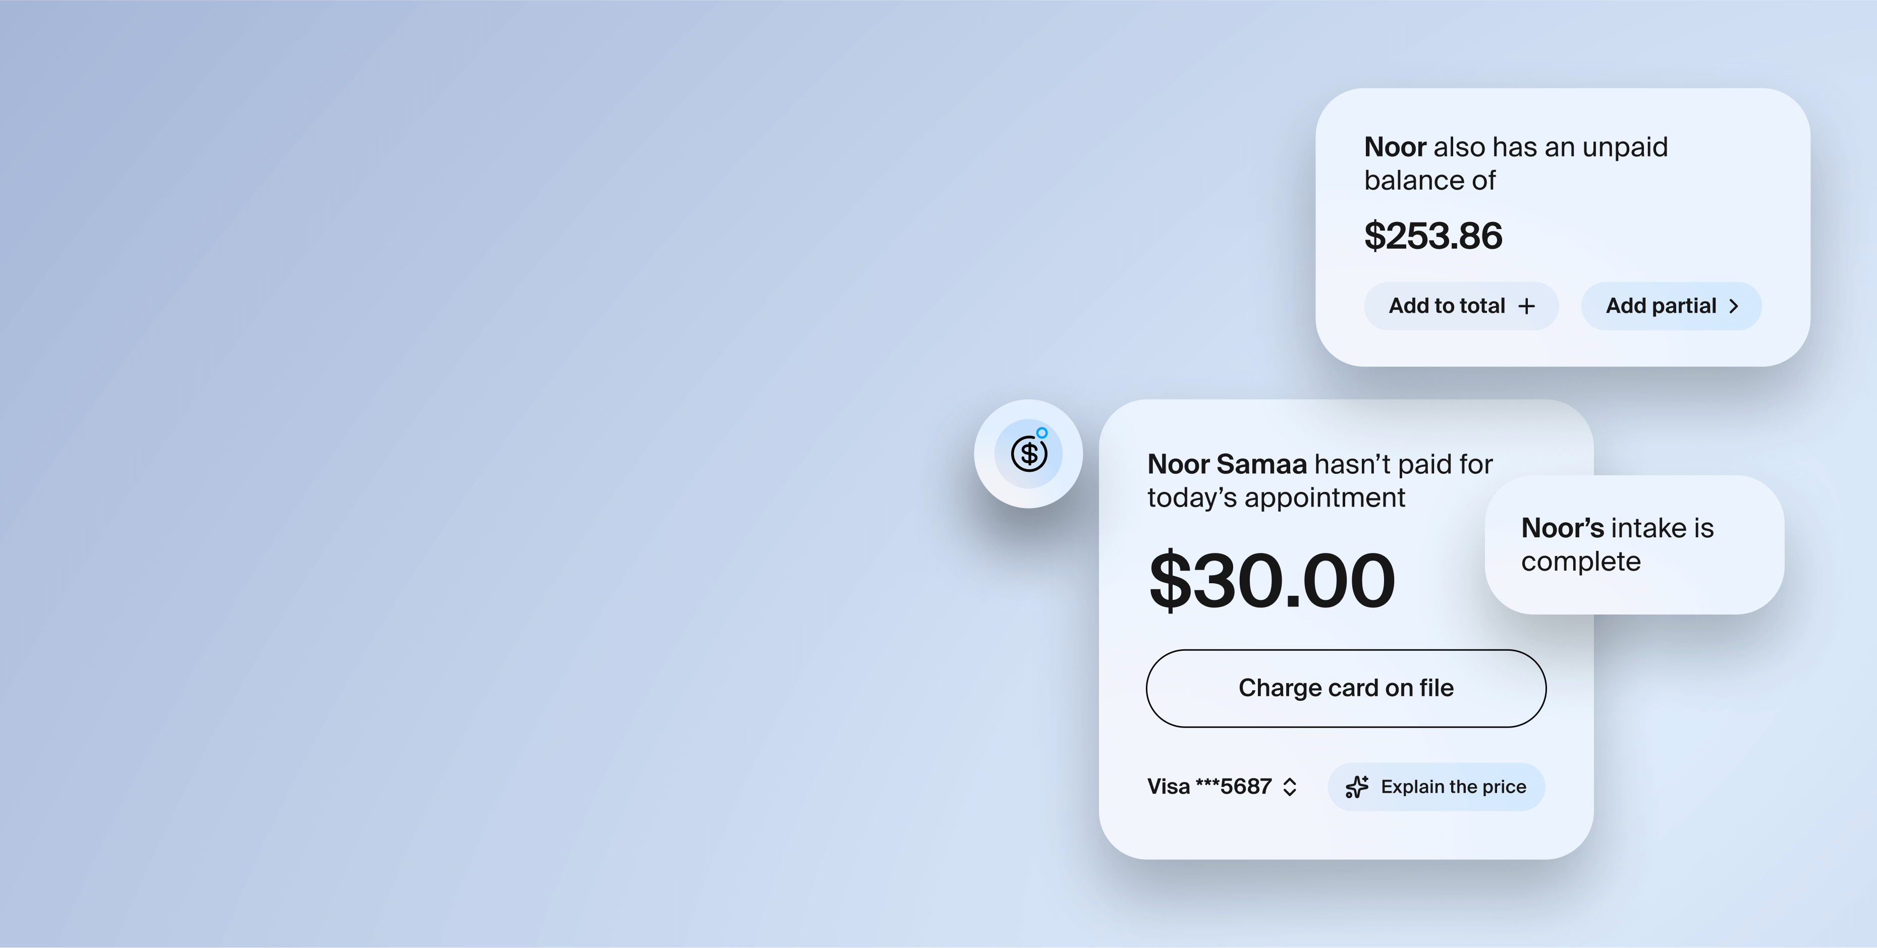Expand Add partial payment options
The height and width of the screenshot is (948, 1877).
coord(1672,306)
